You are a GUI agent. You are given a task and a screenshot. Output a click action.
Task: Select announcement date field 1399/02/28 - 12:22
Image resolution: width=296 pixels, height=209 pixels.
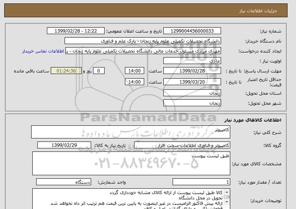(75, 31)
